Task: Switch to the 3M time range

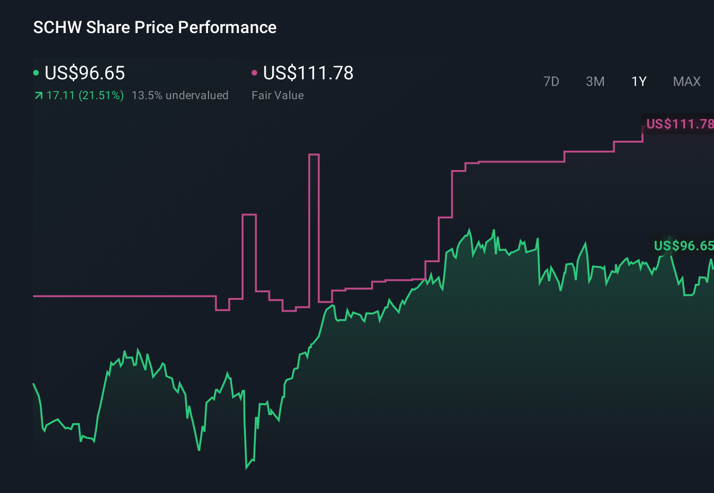Action: point(595,81)
